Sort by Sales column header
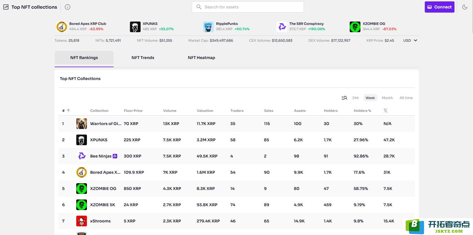The image size is (473, 235). (269, 111)
